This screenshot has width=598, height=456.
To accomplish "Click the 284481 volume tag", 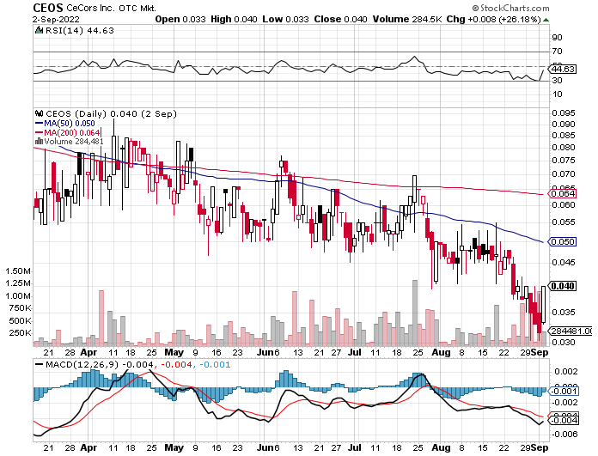I will (571, 331).
